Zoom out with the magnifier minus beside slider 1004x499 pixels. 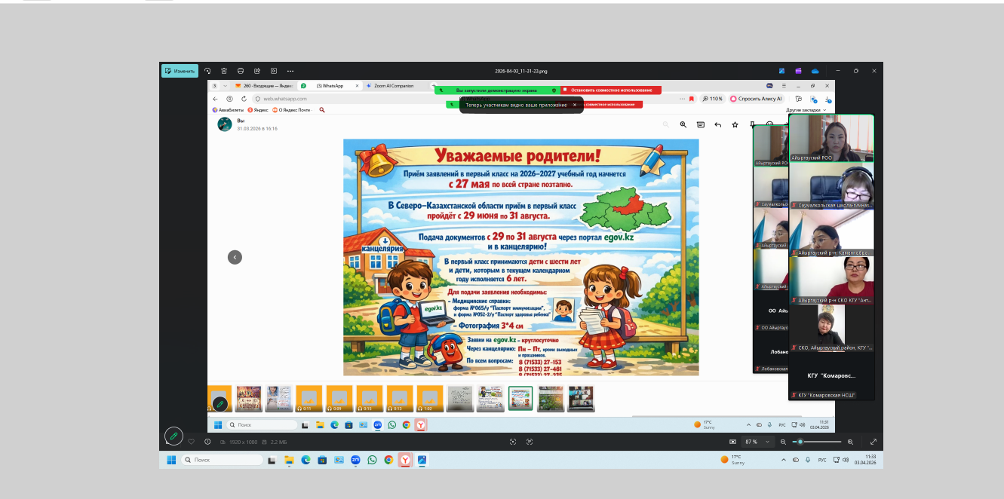click(x=783, y=442)
